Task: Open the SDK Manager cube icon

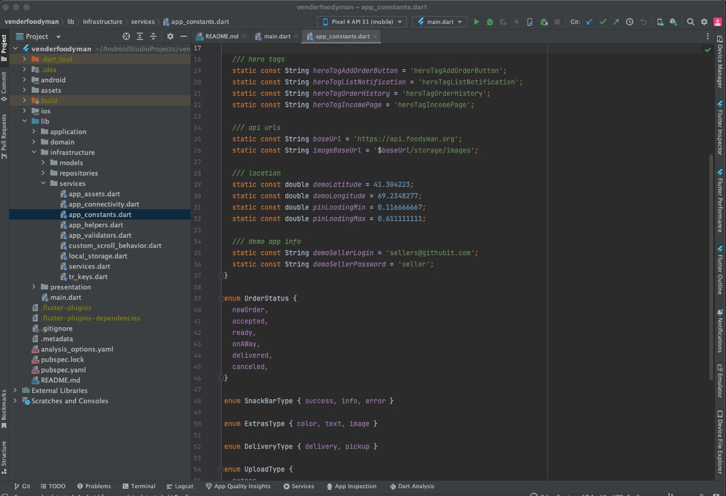Action: coord(673,22)
